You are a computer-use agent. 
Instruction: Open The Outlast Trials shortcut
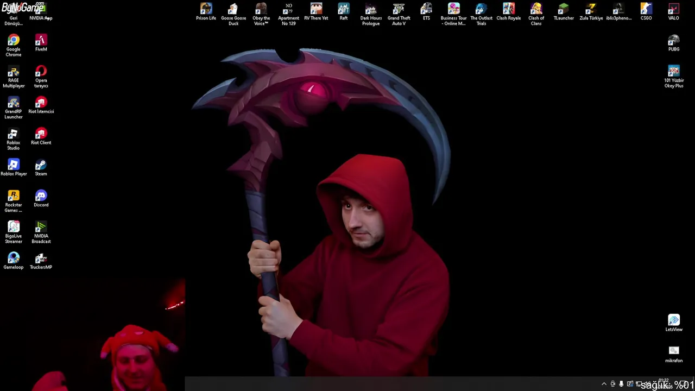[x=481, y=14]
